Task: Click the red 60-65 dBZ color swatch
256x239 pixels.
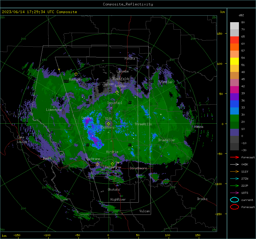Action: pyautogui.click(x=234, y=40)
